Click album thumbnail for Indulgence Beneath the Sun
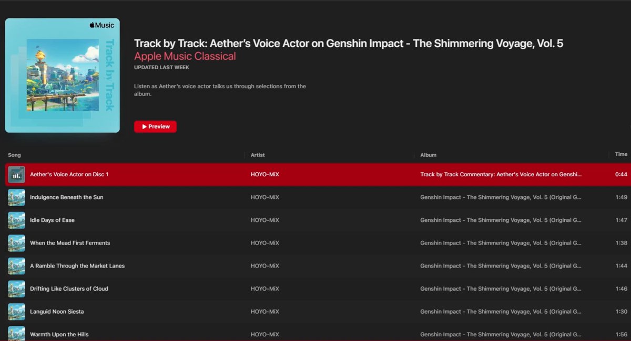 (16, 197)
